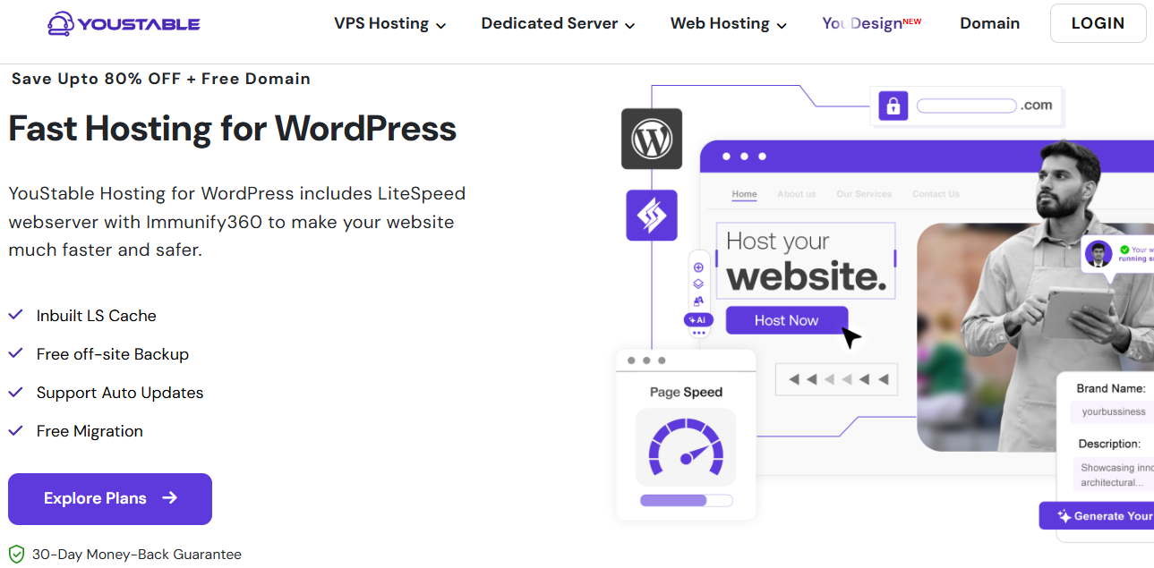Go to the Domain menu item
This screenshot has width=1154, height=568.
tap(989, 24)
